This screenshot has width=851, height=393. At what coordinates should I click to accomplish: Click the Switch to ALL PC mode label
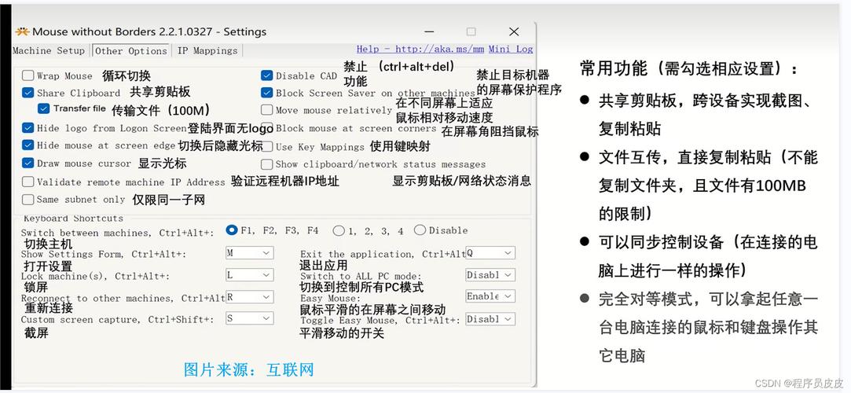coord(361,277)
